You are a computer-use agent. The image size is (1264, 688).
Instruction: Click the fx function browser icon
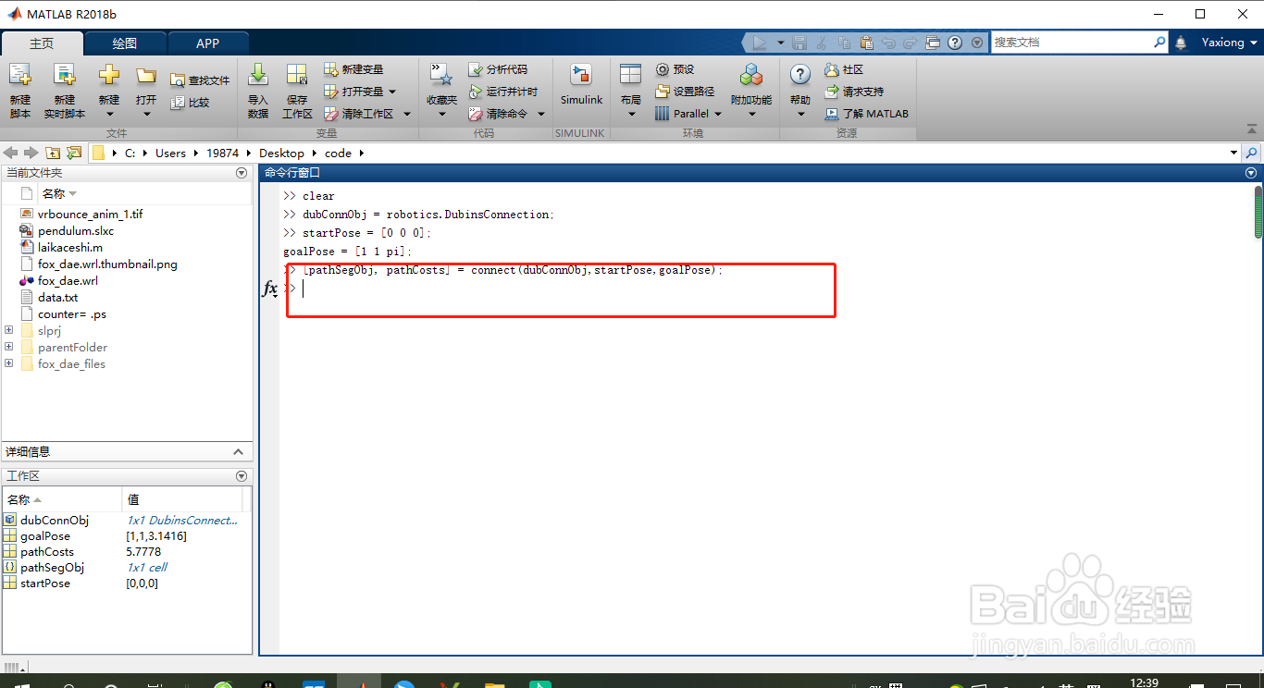270,289
